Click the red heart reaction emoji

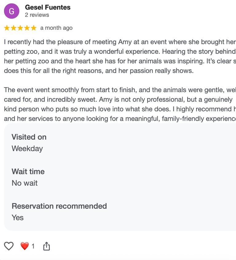[25, 246]
